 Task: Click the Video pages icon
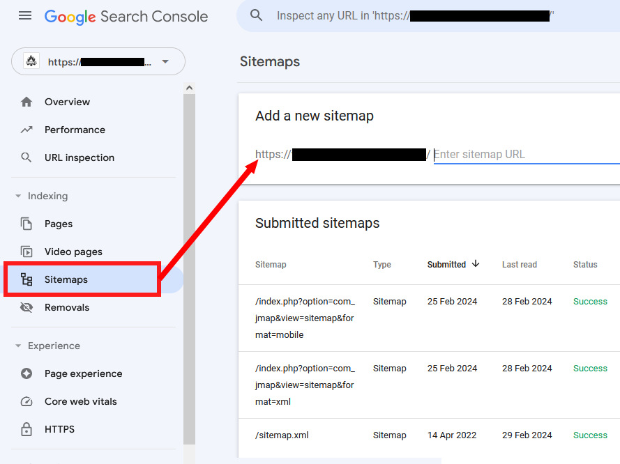tap(27, 252)
